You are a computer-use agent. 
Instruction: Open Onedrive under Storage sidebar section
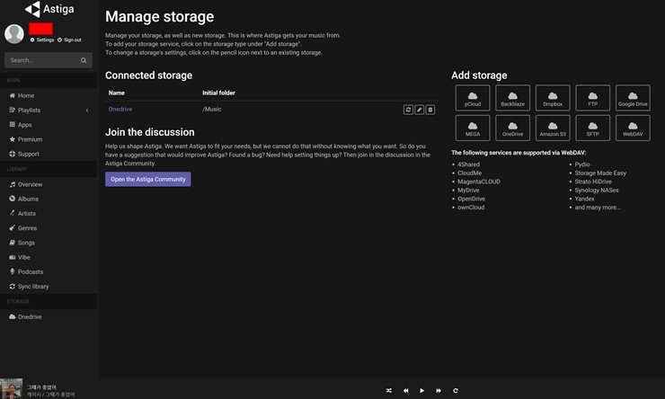click(25, 316)
